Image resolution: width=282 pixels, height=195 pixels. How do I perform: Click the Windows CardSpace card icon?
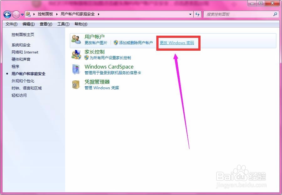point(76,69)
